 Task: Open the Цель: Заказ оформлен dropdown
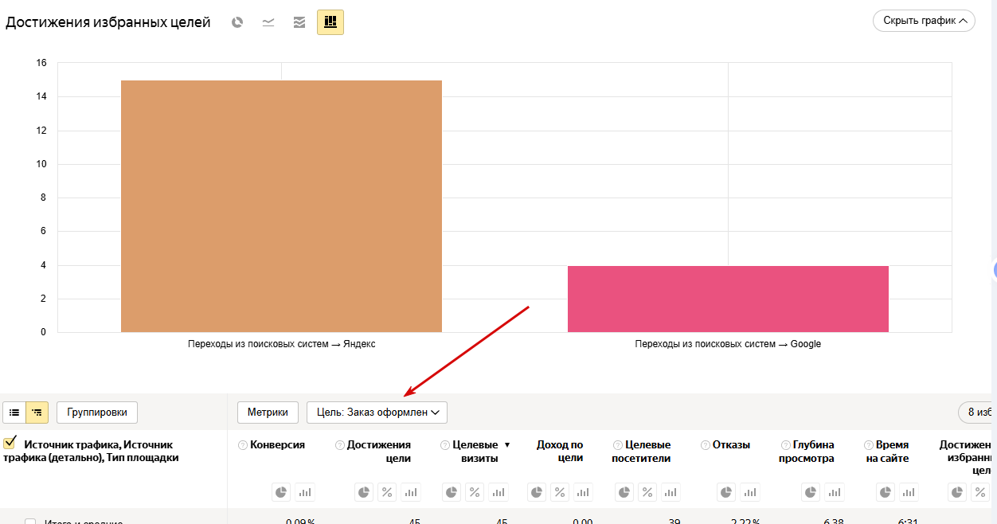[377, 413]
